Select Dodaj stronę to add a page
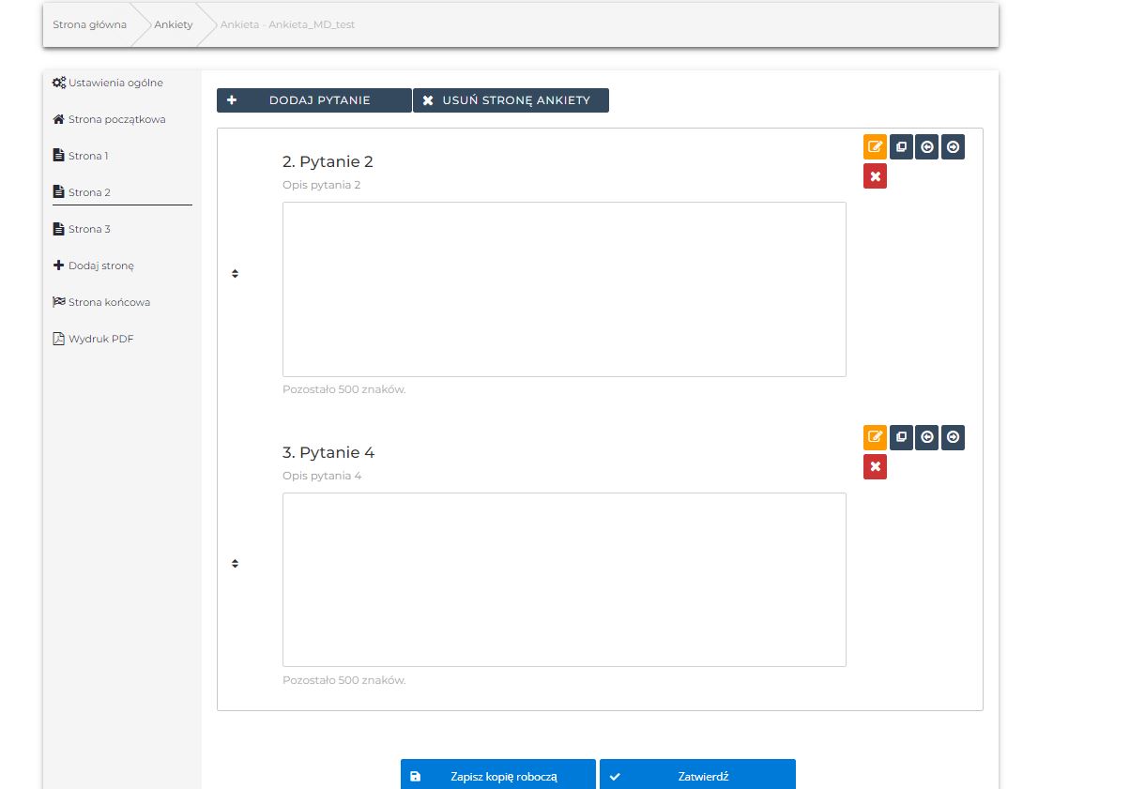The width and height of the screenshot is (1145, 789). tap(100, 266)
